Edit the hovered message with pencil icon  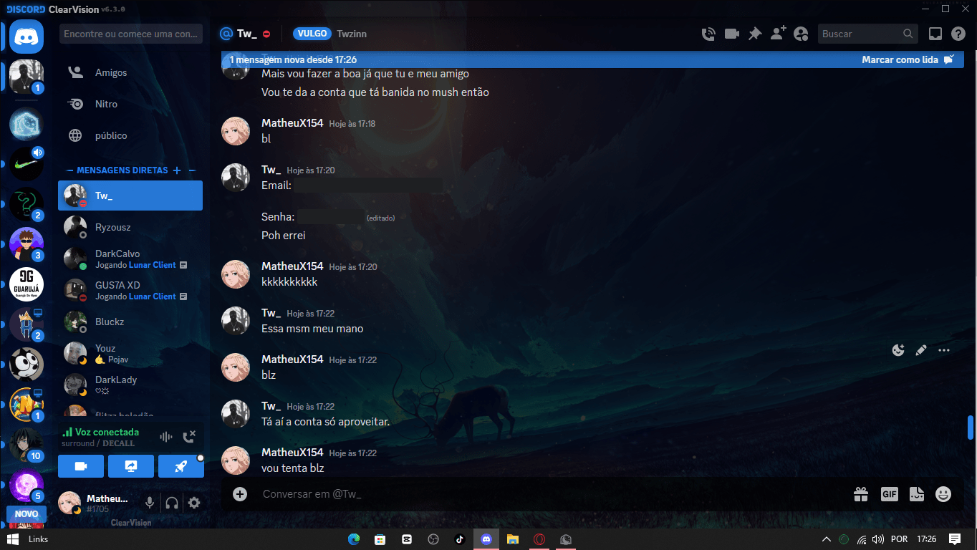pos(921,350)
